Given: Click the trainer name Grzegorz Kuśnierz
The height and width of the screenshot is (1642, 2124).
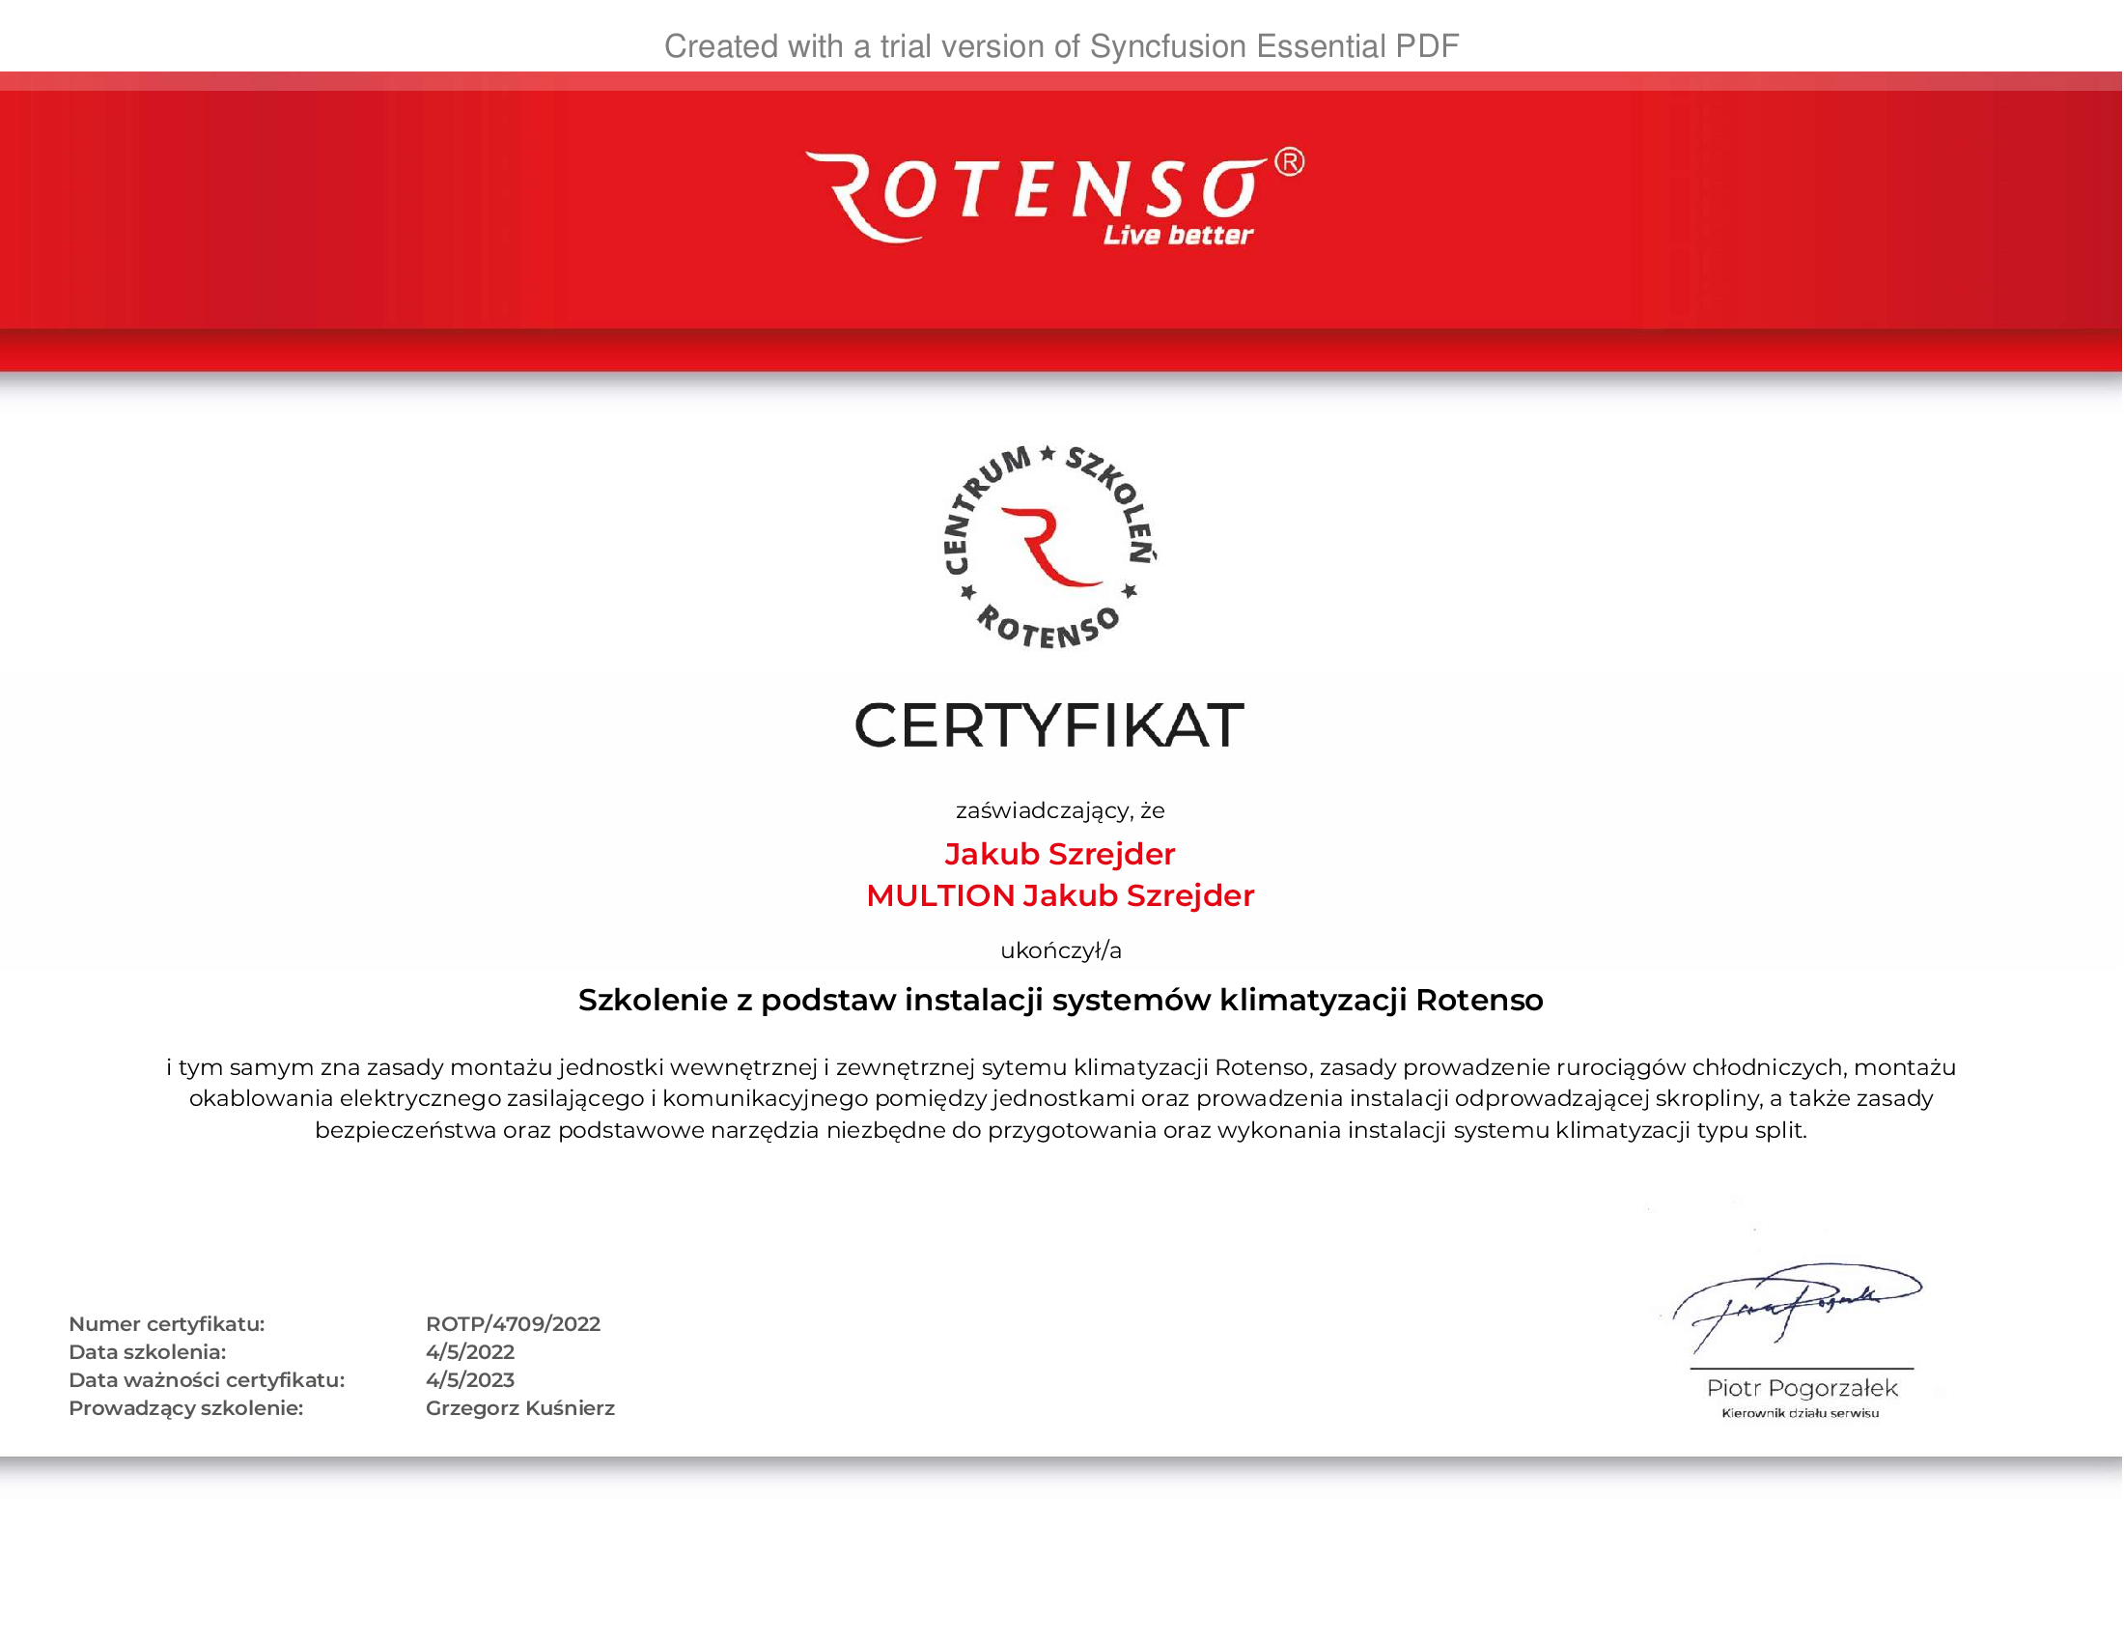Looking at the screenshot, I should click(520, 1408).
